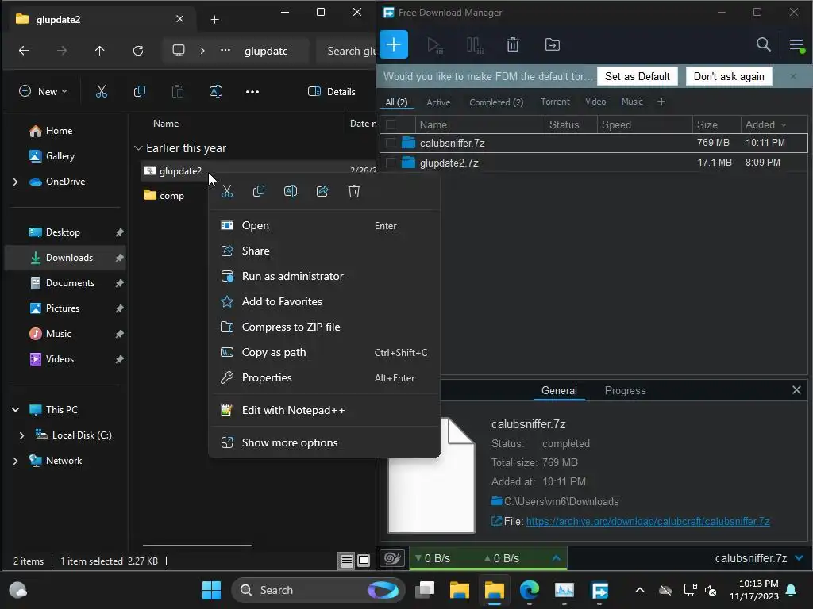Click the Move to folder icon in FDM
This screenshot has width=813, height=609.
[553, 44]
